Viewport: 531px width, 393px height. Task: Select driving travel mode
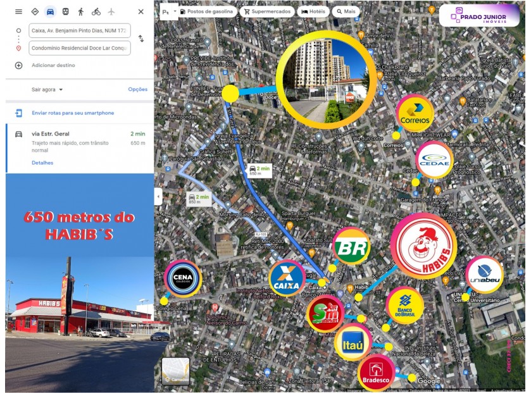pyautogui.click(x=50, y=11)
